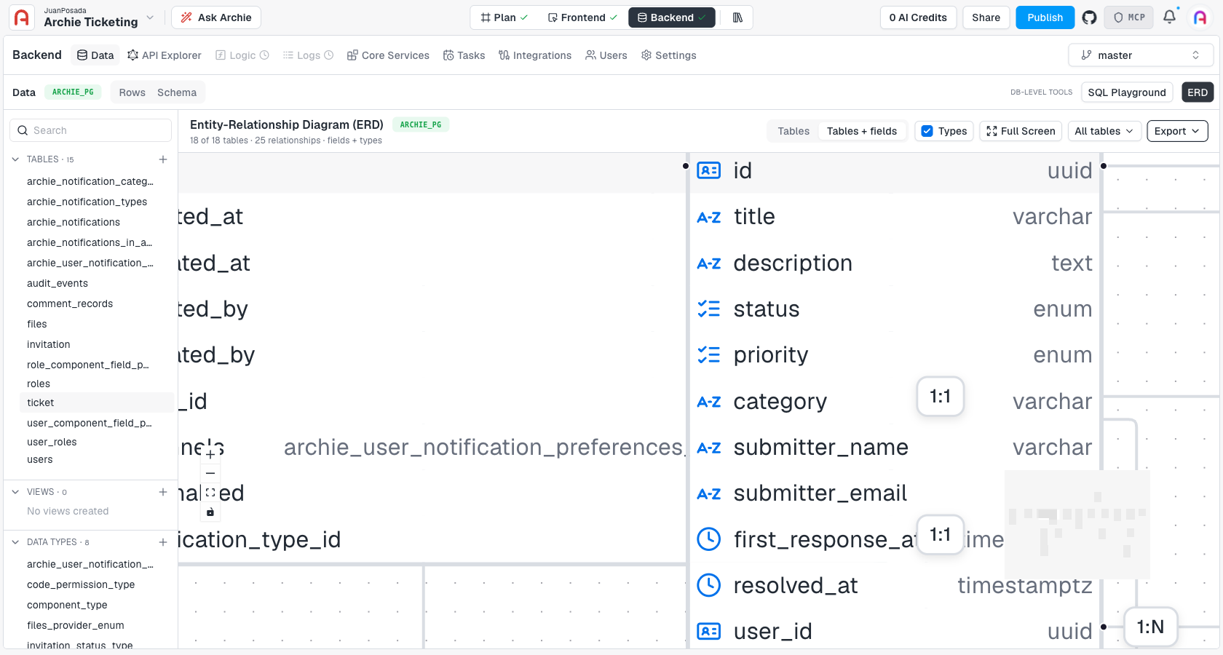
Task: Open the Export dropdown
Action: pos(1177,131)
